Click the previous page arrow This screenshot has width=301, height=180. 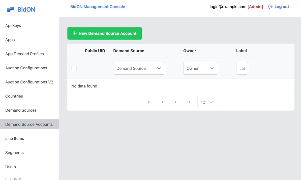(162, 102)
